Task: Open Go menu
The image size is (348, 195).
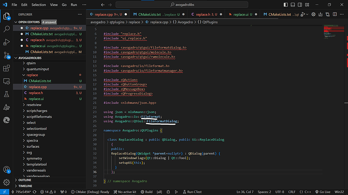Action: [64, 5]
